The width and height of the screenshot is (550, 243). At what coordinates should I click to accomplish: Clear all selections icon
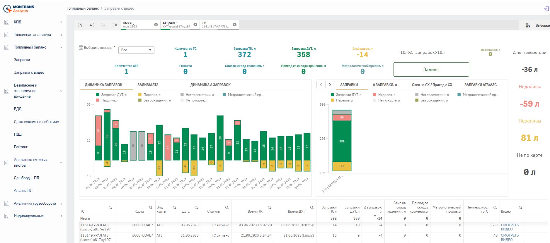115,25
